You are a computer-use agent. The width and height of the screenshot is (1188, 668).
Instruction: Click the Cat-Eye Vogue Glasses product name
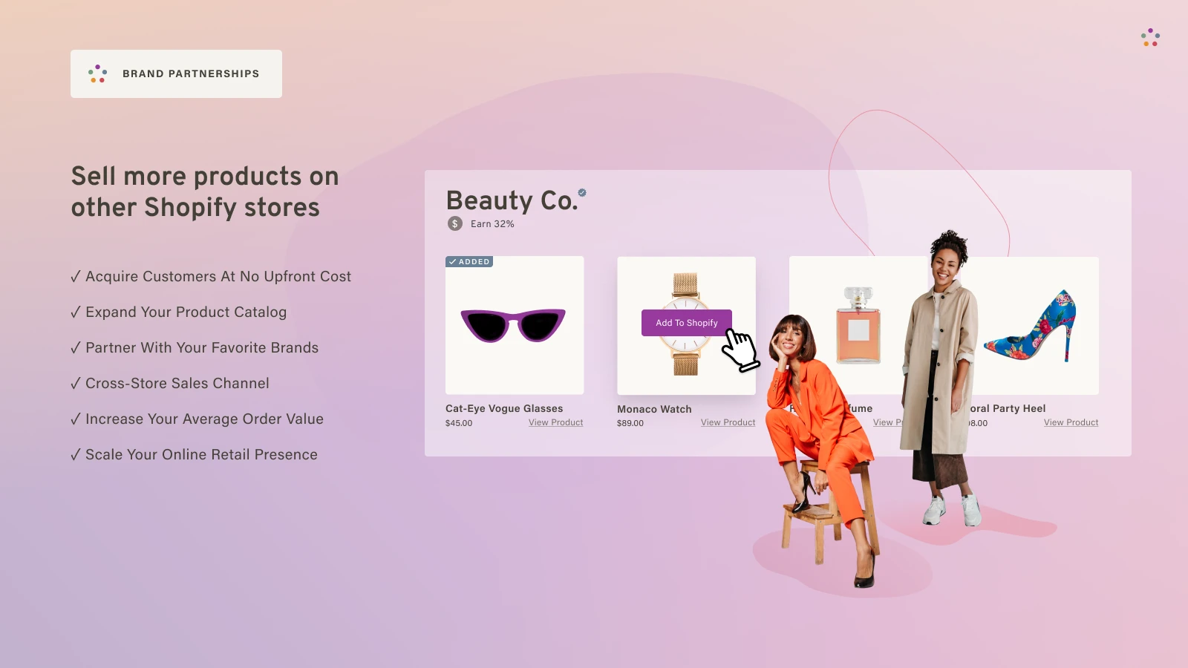click(x=504, y=408)
